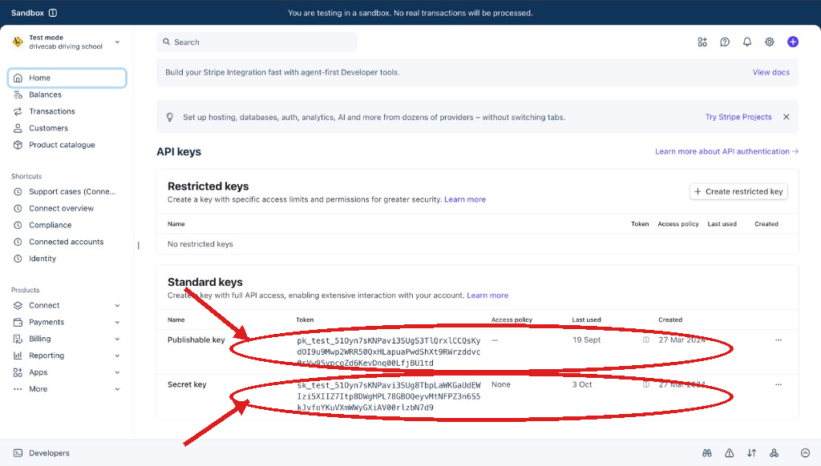
Task: Click the sidebar collapse handle
Action: coord(138,245)
